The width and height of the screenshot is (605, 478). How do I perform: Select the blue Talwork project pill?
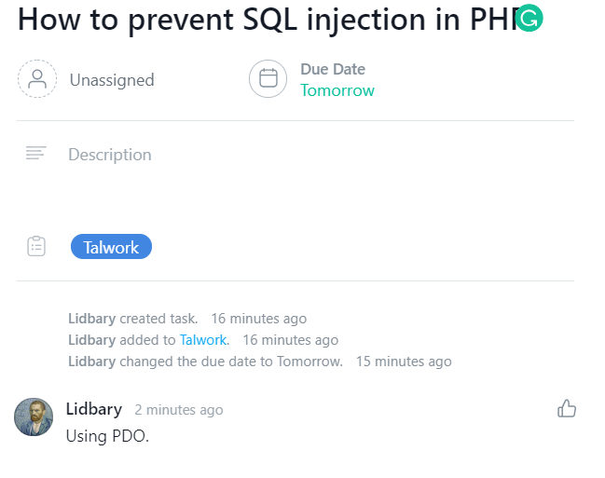[x=111, y=247]
